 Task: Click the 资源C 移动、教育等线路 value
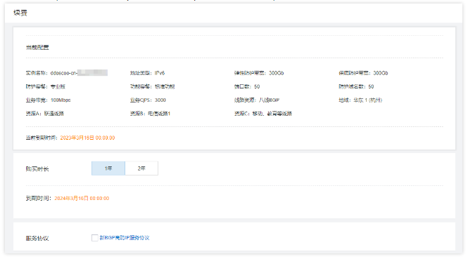[x=272, y=114]
